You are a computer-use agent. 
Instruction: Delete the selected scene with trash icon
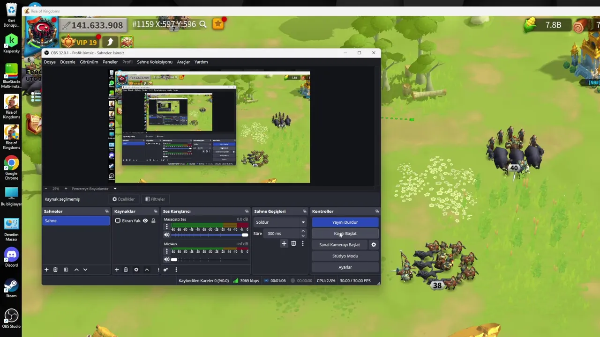click(x=55, y=270)
